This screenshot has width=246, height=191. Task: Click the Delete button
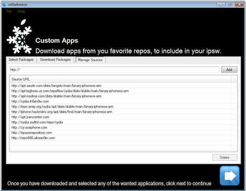pyautogui.click(x=225, y=158)
